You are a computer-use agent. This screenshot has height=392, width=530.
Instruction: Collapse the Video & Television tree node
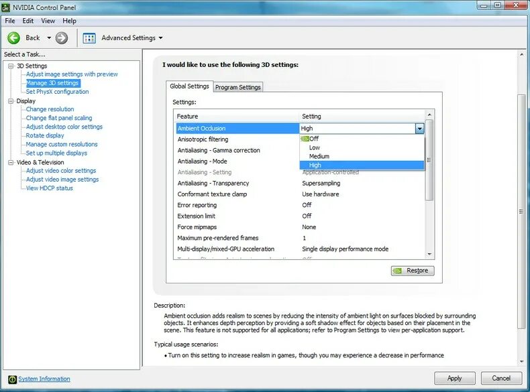coord(11,162)
